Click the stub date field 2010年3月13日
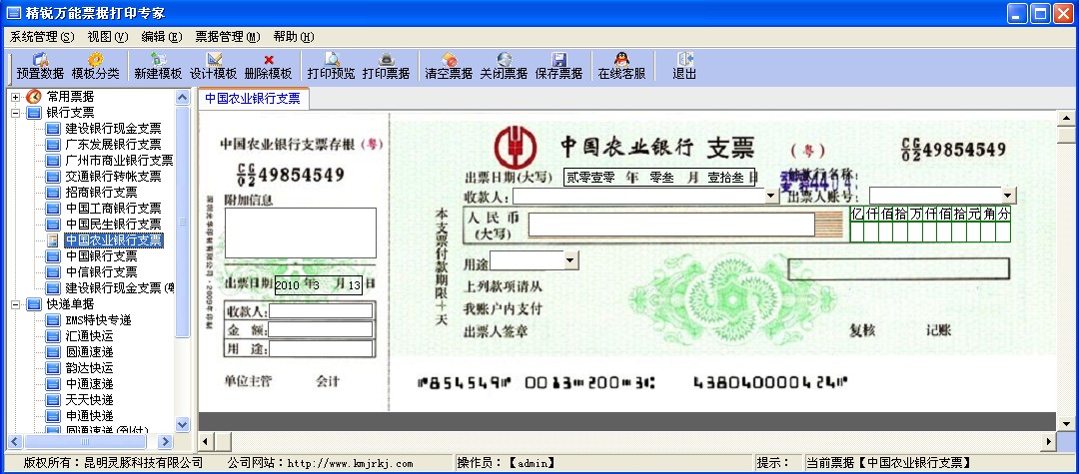1079x474 pixels. (x=319, y=285)
